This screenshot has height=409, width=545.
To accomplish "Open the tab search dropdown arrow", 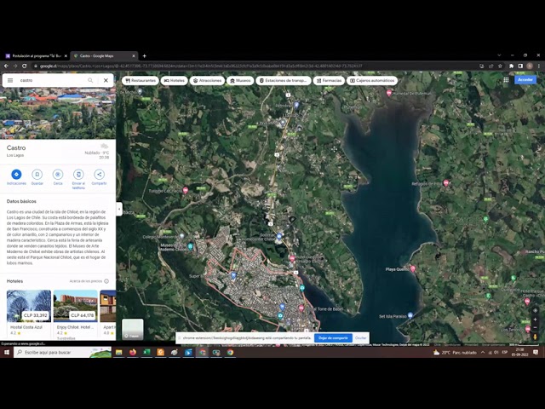I will click(499, 55).
